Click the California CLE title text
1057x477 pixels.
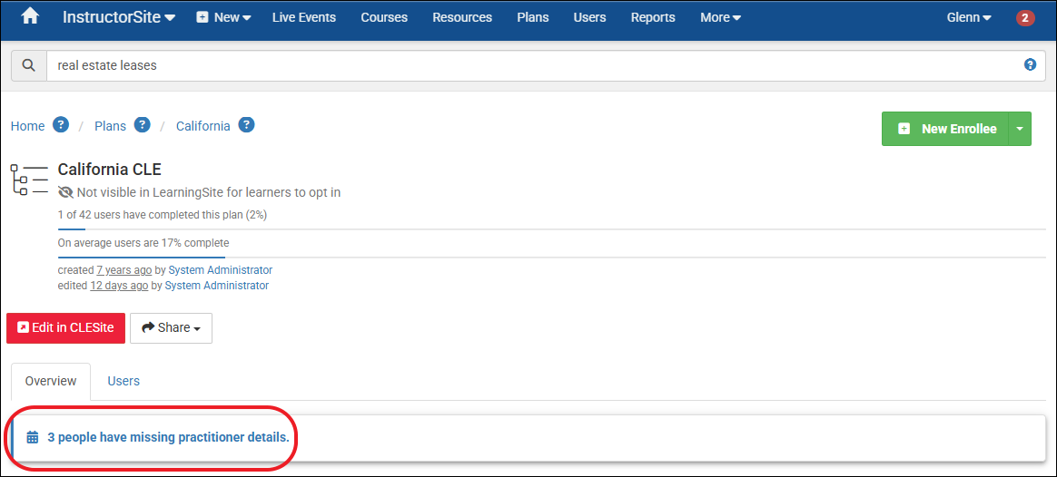pos(109,170)
